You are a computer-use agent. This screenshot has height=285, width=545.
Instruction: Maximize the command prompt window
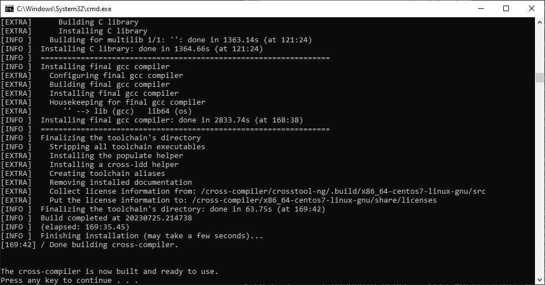click(505, 8)
